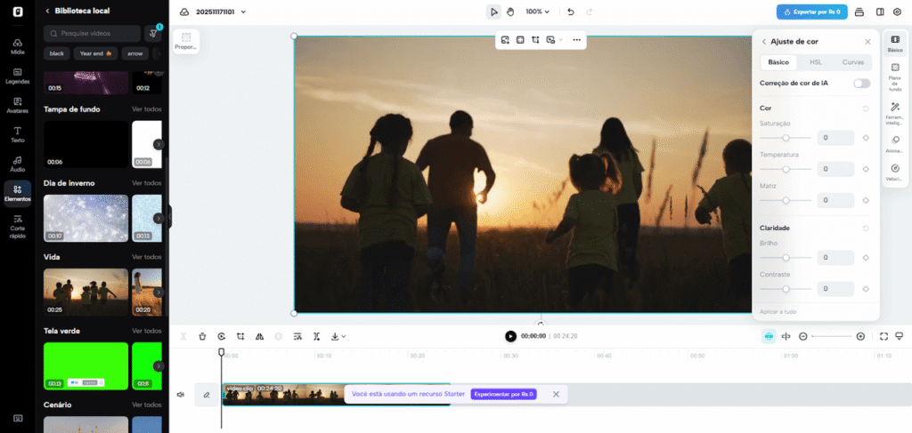
Task: Open the Plano de fundo panel
Action: (x=894, y=76)
